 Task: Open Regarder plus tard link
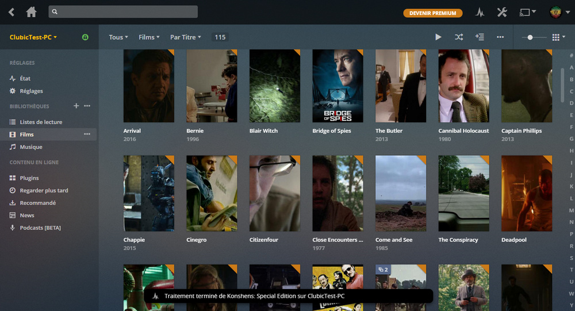pos(44,190)
